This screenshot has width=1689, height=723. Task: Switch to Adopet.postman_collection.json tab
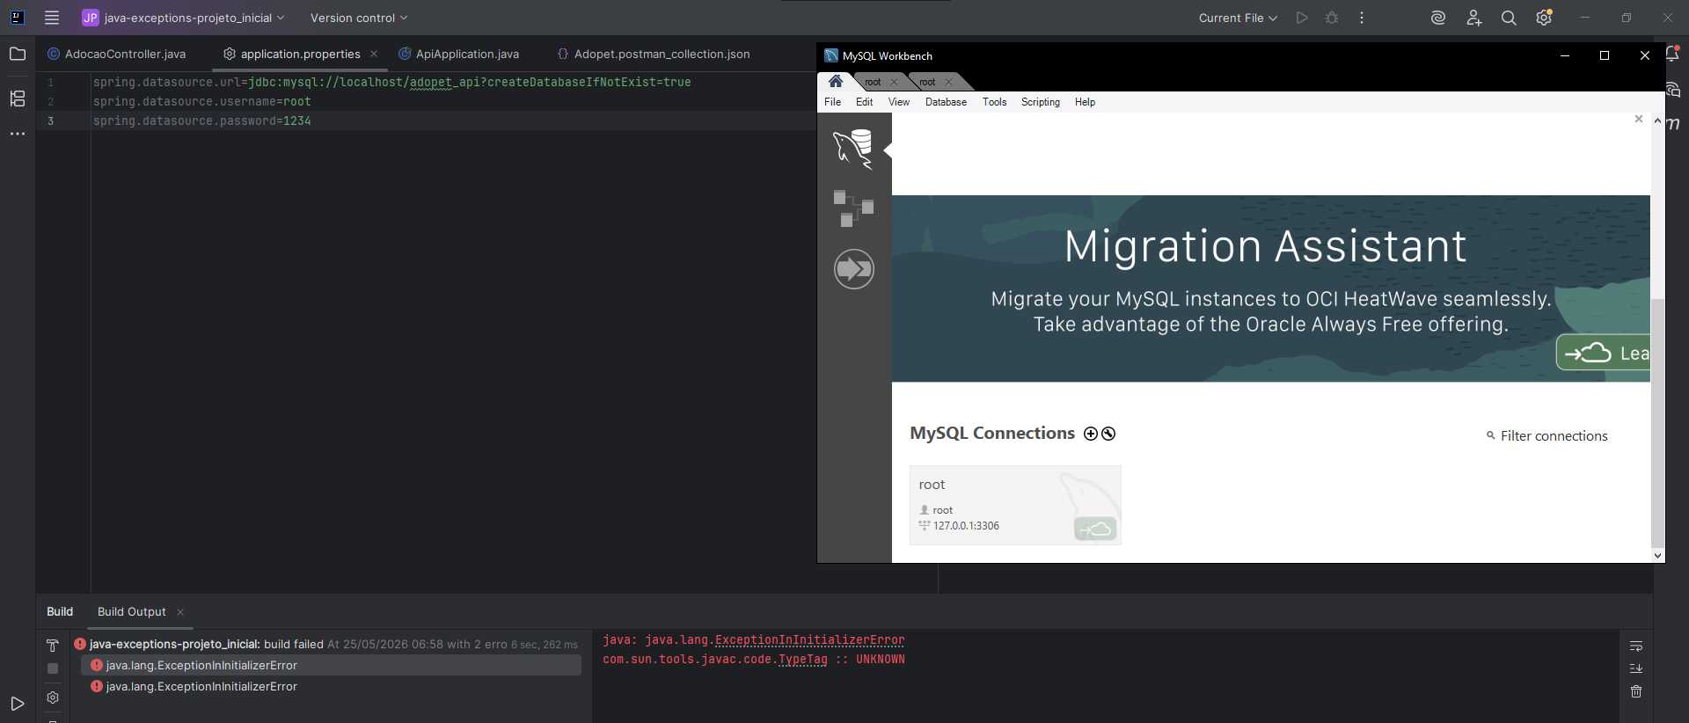[x=654, y=54]
